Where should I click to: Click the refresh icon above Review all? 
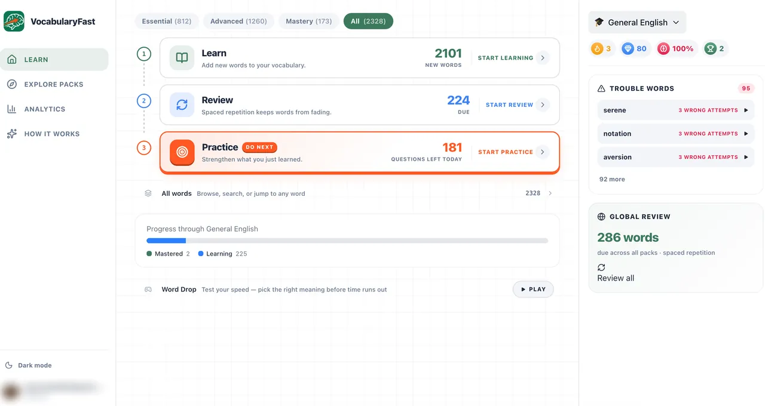click(x=601, y=267)
